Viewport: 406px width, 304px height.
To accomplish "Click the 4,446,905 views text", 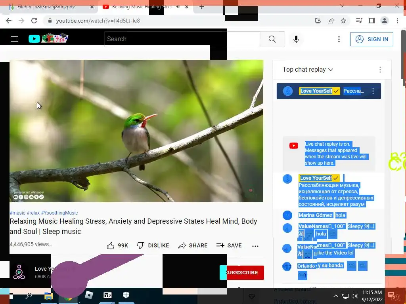I will pos(31,244).
